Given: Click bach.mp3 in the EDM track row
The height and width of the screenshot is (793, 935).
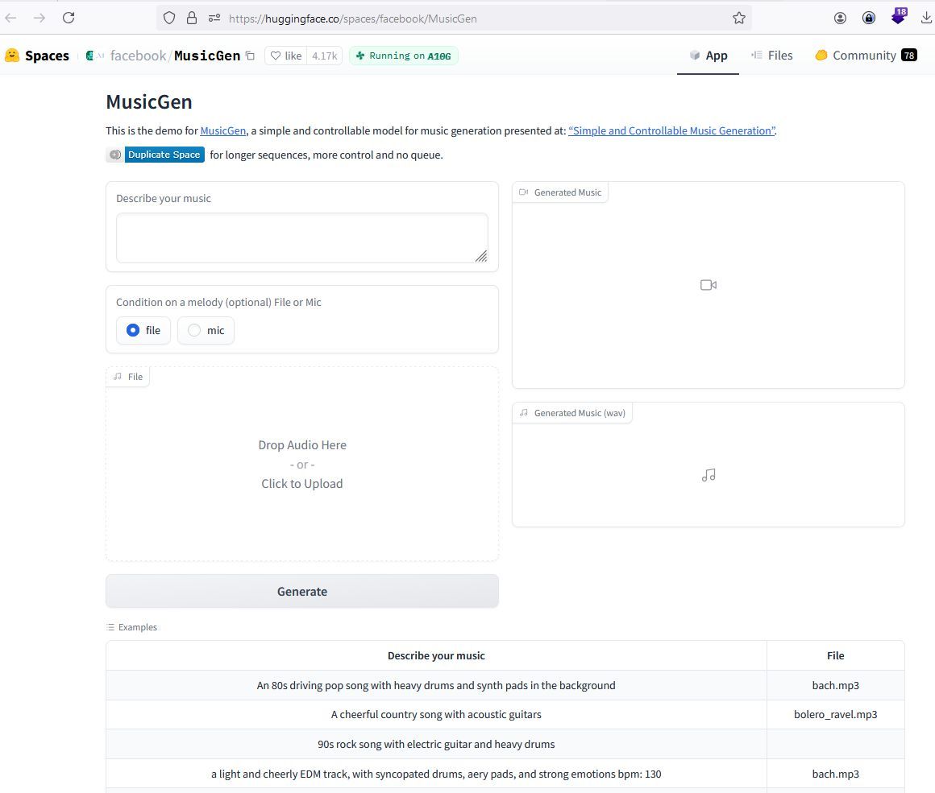Looking at the screenshot, I should click(x=835, y=774).
